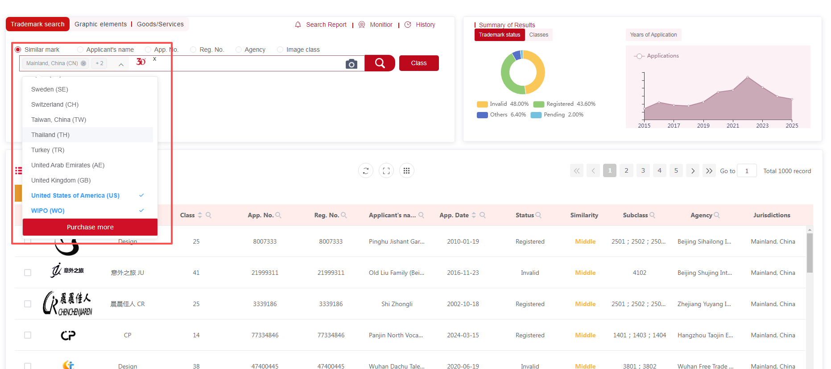Select the Applicant's name radio button

tap(80, 50)
